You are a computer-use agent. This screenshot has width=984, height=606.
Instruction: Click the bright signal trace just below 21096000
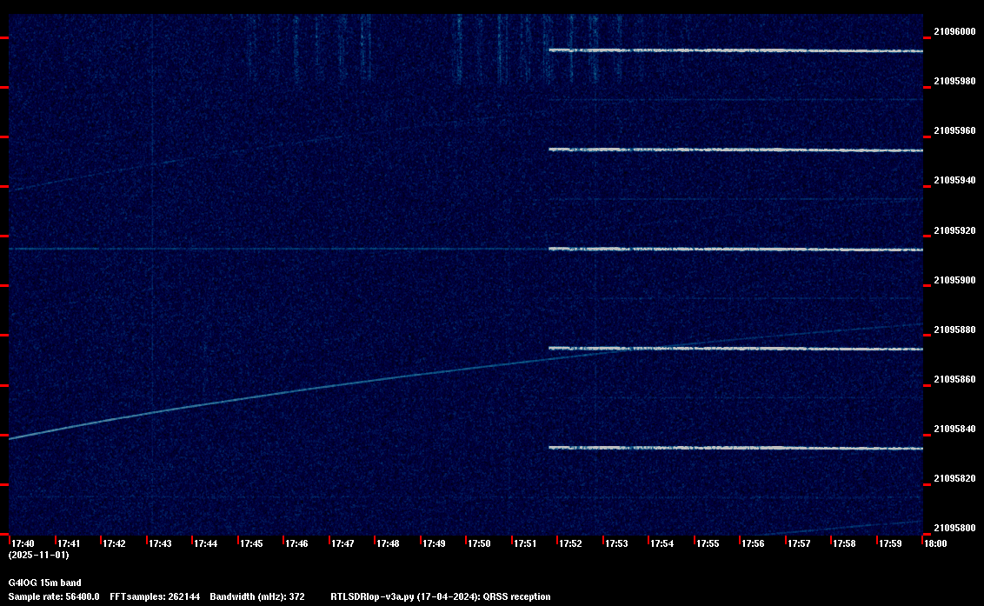coord(735,50)
